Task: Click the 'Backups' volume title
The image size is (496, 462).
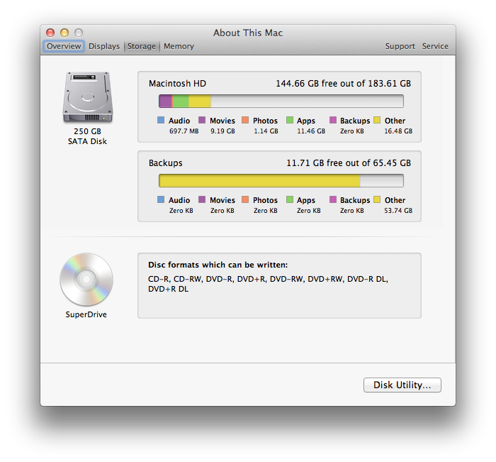Action: pos(165,163)
